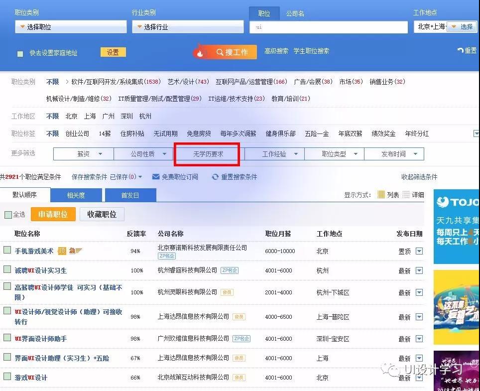Expand details arrow for 手机游戏美术 row
Viewport: 480px width, 391px height.
point(419,251)
